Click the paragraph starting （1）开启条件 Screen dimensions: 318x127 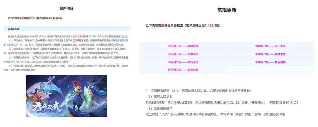pyautogui.click(x=66, y=42)
